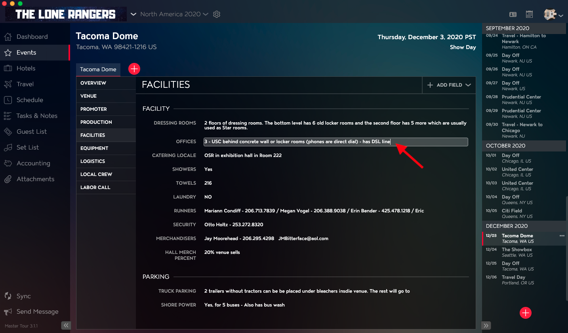Expand the user account menu chevron

coord(561,16)
